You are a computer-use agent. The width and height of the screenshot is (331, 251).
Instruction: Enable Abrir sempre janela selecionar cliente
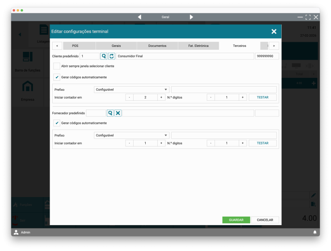[57, 66]
